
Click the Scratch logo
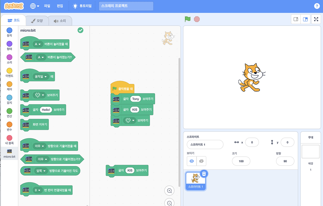(14, 6)
